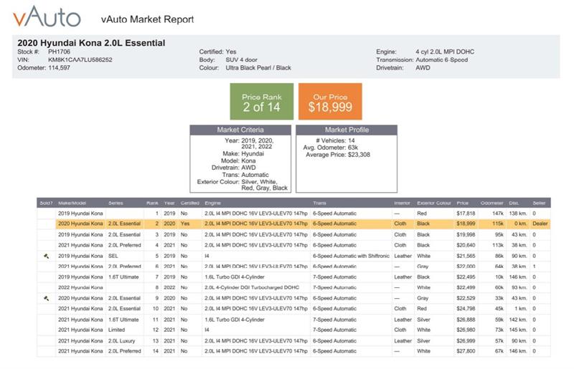Sort by the Rank column header
This screenshot has height=369, width=574.
152,203
